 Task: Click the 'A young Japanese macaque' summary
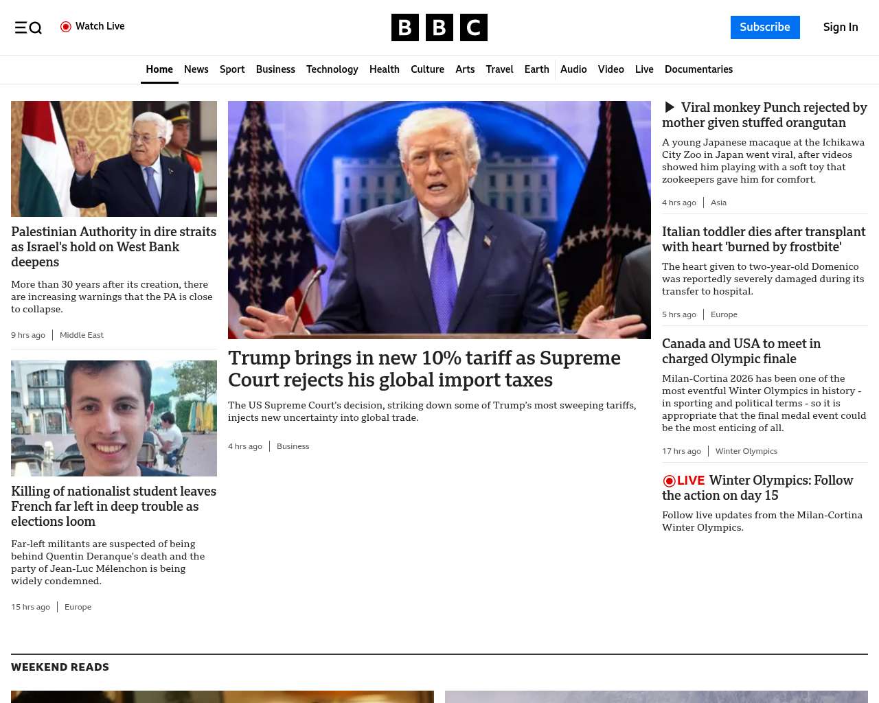click(764, 161)
